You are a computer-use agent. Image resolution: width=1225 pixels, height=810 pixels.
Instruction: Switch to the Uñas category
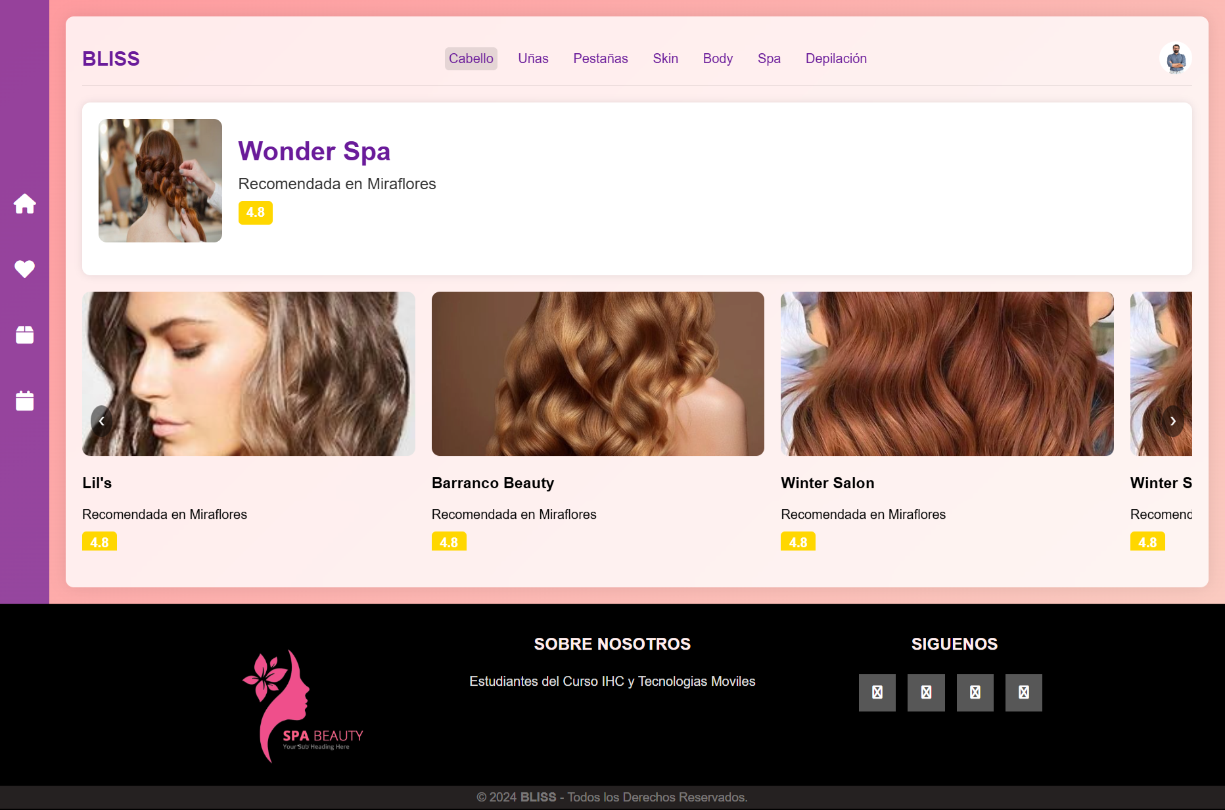[x=533, y=58]
